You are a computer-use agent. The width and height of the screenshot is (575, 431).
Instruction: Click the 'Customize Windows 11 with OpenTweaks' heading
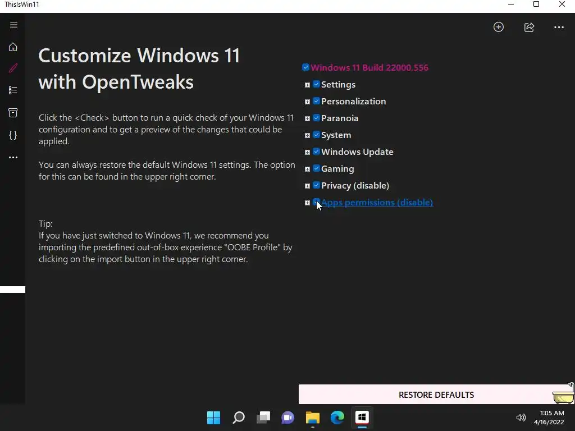click(x=139, y=68)
